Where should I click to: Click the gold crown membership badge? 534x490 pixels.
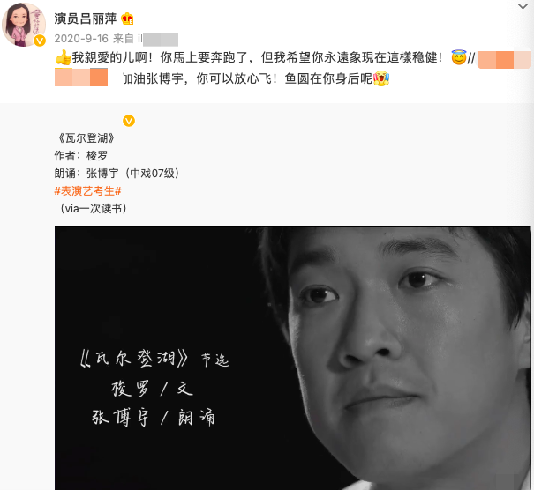[127, 19]
